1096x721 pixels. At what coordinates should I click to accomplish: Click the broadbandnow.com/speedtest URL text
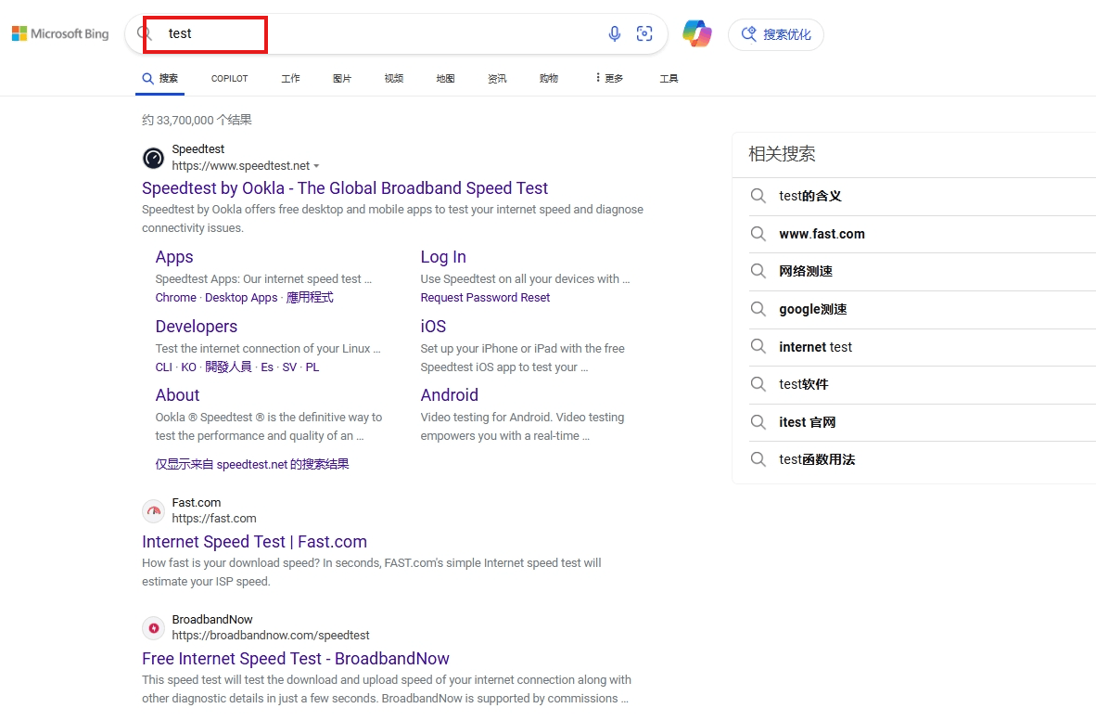[x=271, y=635]
